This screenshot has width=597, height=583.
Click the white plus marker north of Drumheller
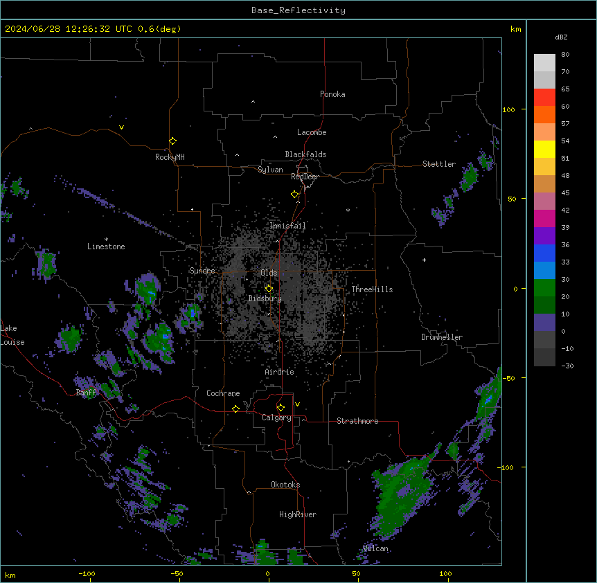[x=424, y=260]
